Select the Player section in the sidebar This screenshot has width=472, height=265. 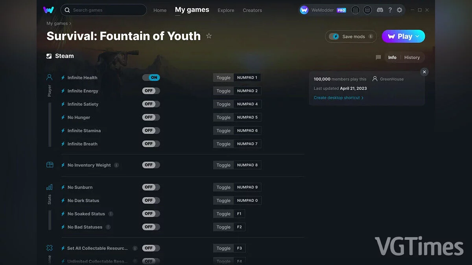pyautogui.click(x=49, y=77)
